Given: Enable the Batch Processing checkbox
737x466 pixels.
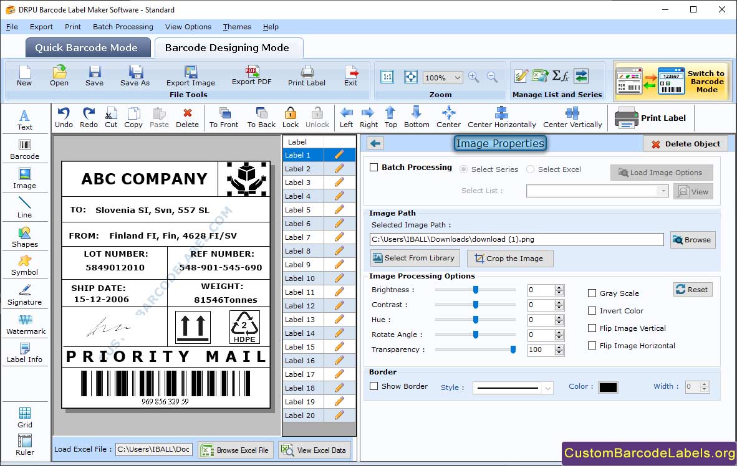Looking at the screenshot, I should click(x=374, y=168).
